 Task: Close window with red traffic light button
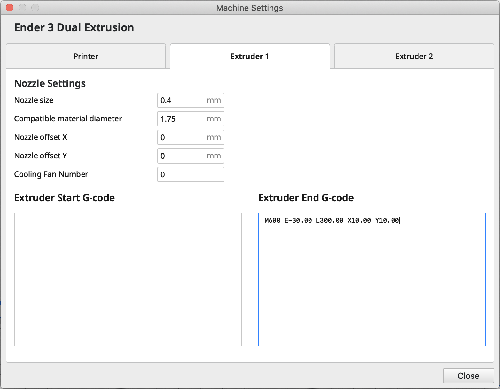coord(10,8)
